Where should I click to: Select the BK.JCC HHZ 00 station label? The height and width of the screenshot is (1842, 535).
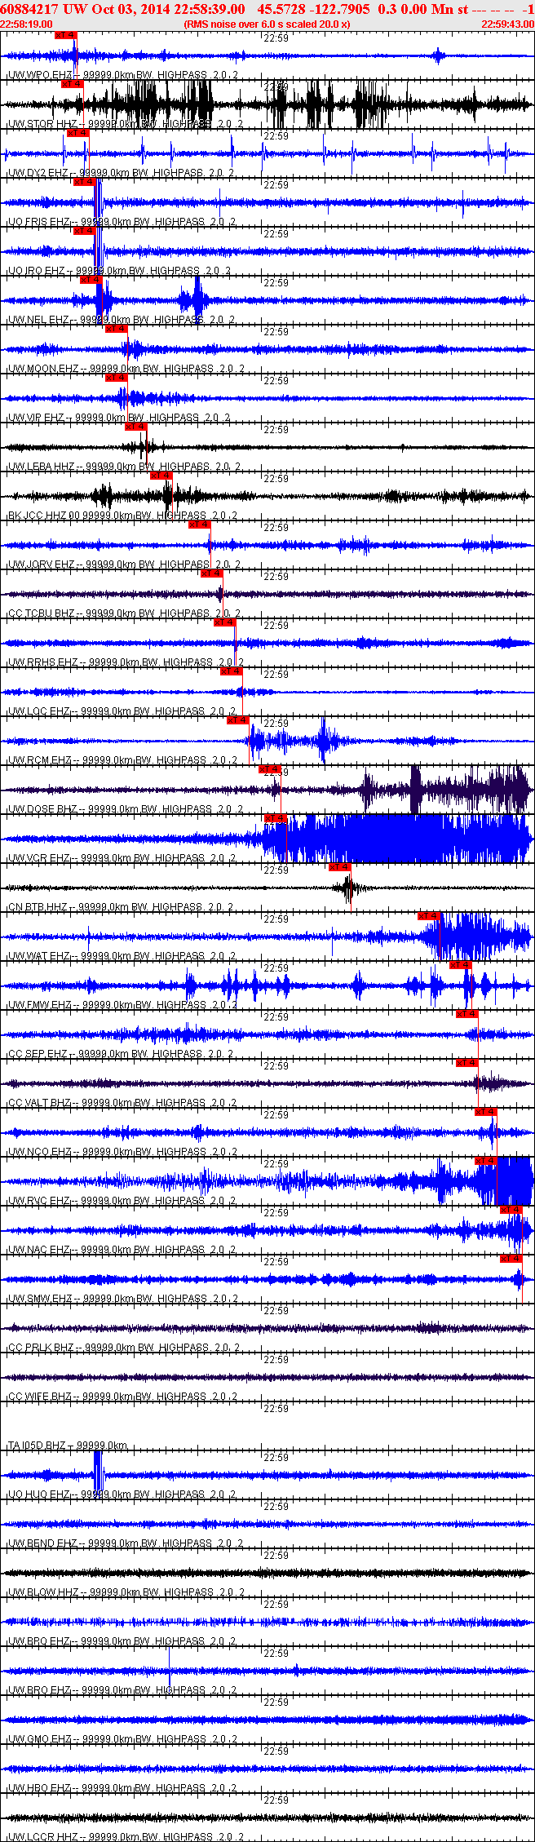click(x=44, y=516)
